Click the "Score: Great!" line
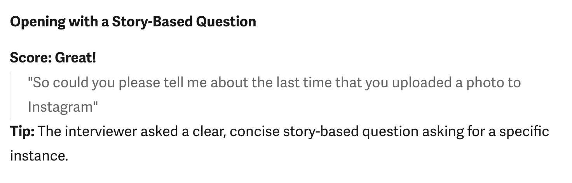This screenshot has height=183, width=572. (53, 58)
